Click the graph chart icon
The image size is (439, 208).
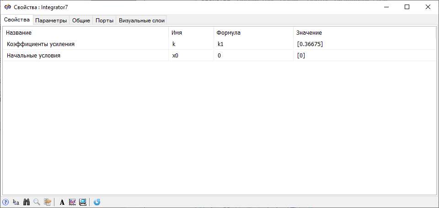72,202
